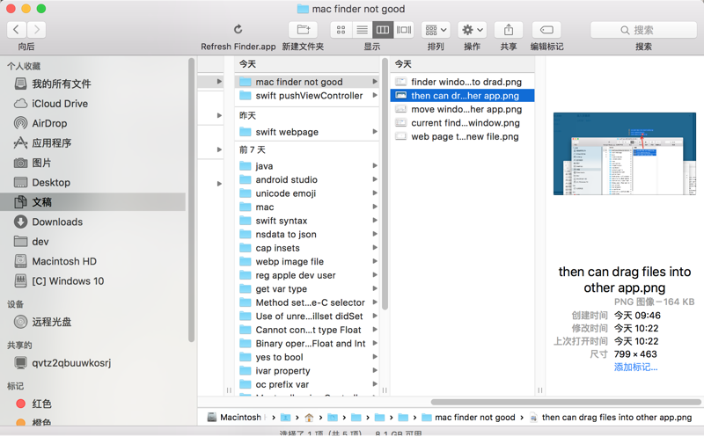Click the 添加标记... link
Screen dimensions: 704x444
635,368
